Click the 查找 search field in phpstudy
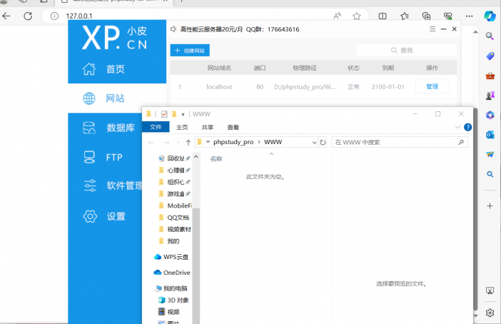Screen dimensions: 501x324 tap(406, 51)
